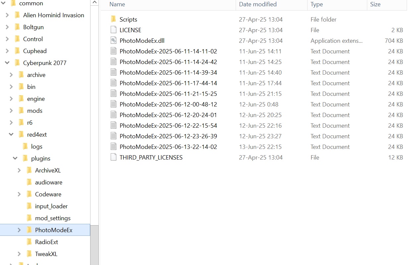Select the r6 folder in tree
Image resolution: width=410 pixels, height=265 pixels.
point(30,122)
